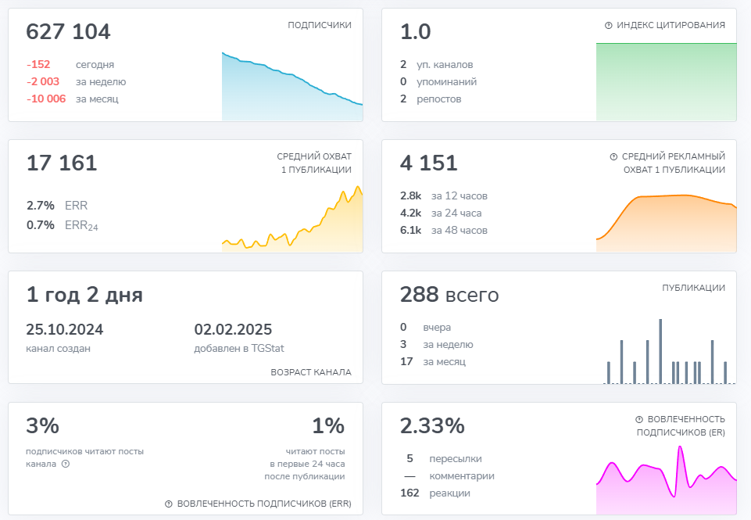The height and width of the screenshot is (520, 751).
Task: Click the tallest bar in publications chart
Action: tap(660, 351)
